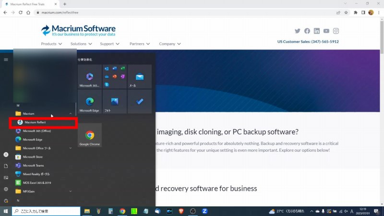Expand the Start menu hamburger button
The image size is (384, 216).
point(6,60)
